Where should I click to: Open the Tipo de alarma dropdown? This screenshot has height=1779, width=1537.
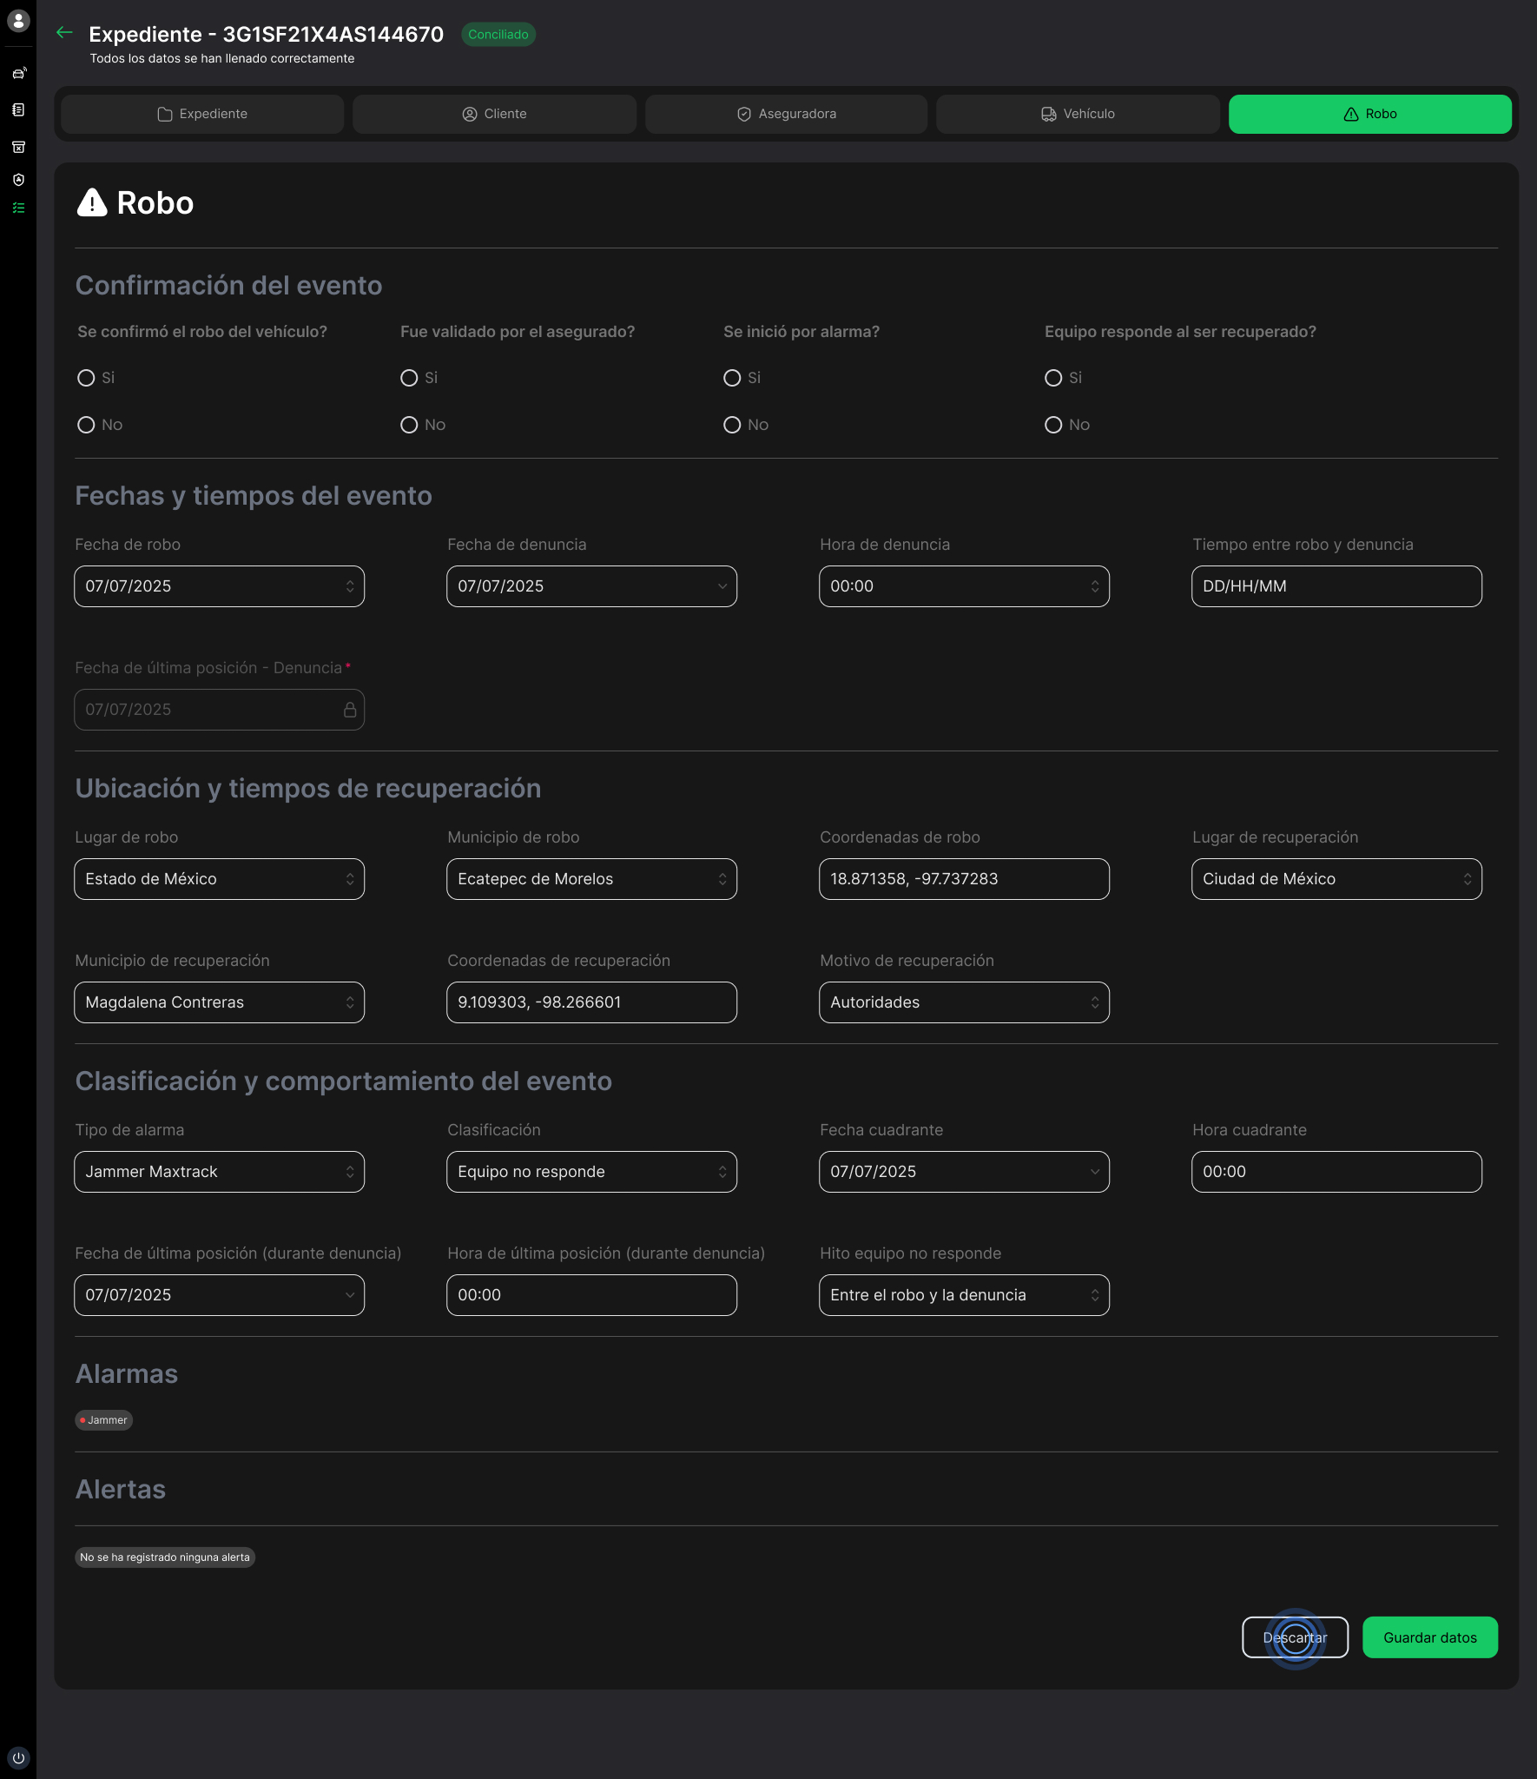pyautogui.click(x=219, y=1172)
